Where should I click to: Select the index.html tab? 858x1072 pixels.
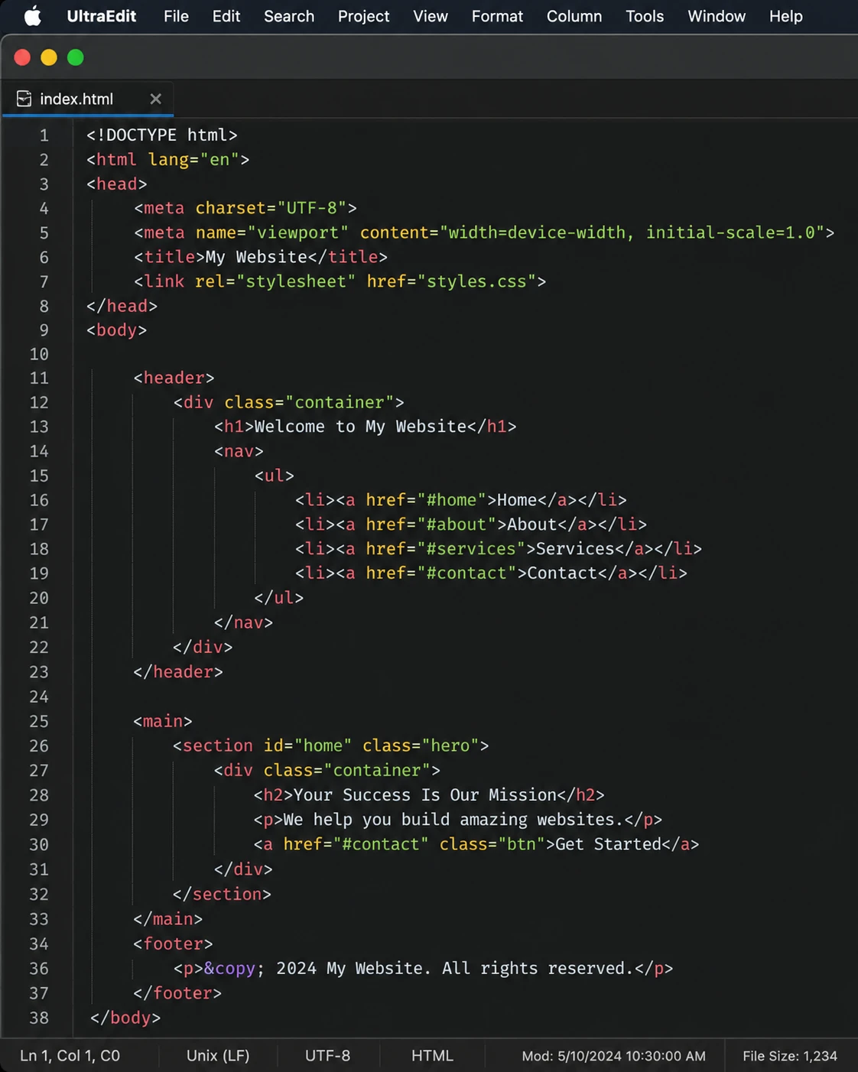[x=88, y=99]
